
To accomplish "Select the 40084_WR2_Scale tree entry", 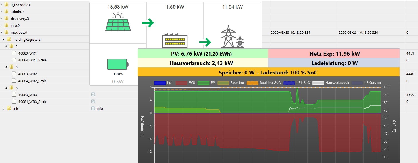I will [x=32, y=81].
